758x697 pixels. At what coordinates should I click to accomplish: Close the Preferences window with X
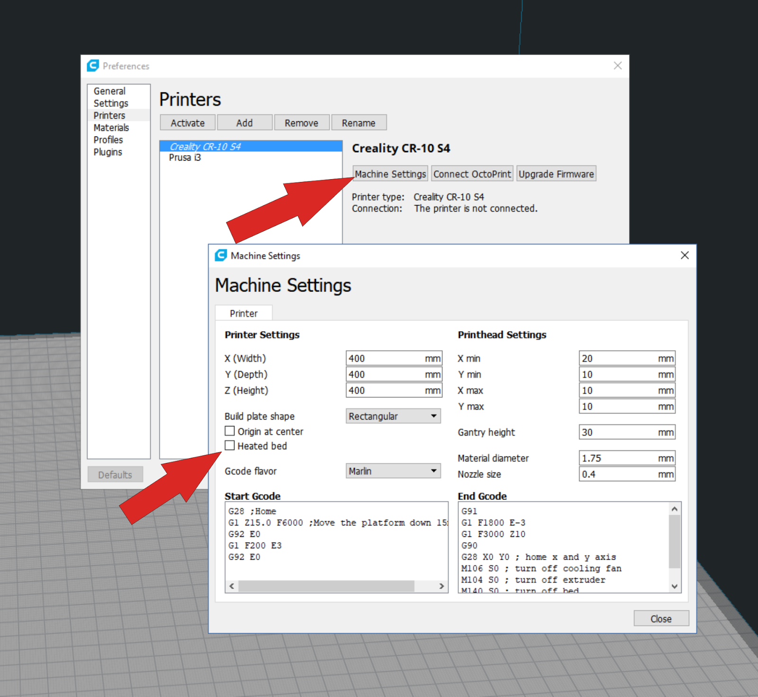(x=618, y=65)
